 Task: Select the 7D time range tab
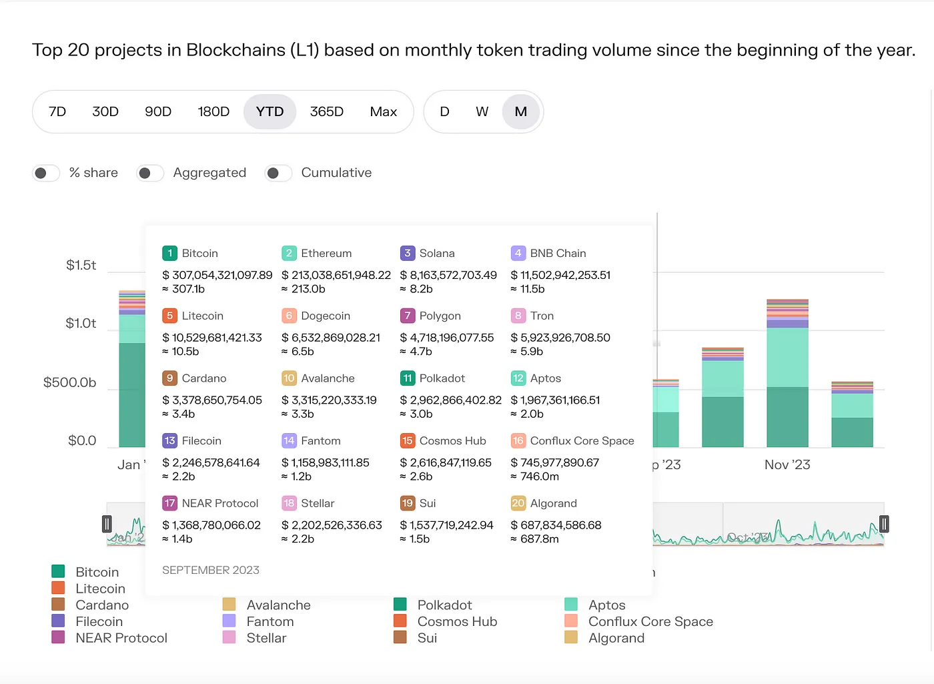[57, 112]
